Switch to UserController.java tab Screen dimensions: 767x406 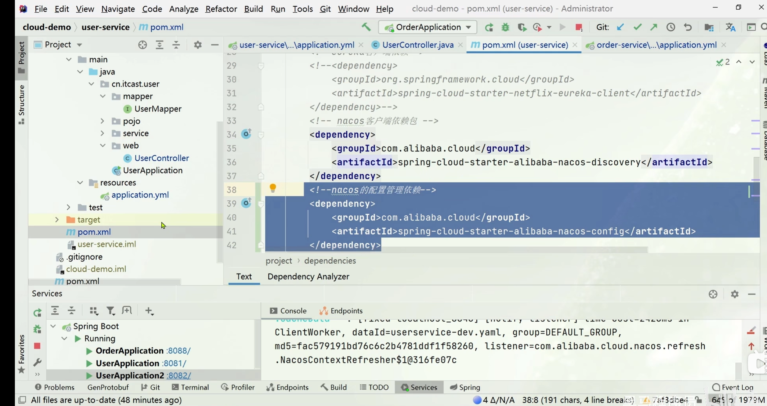(417, 45)
